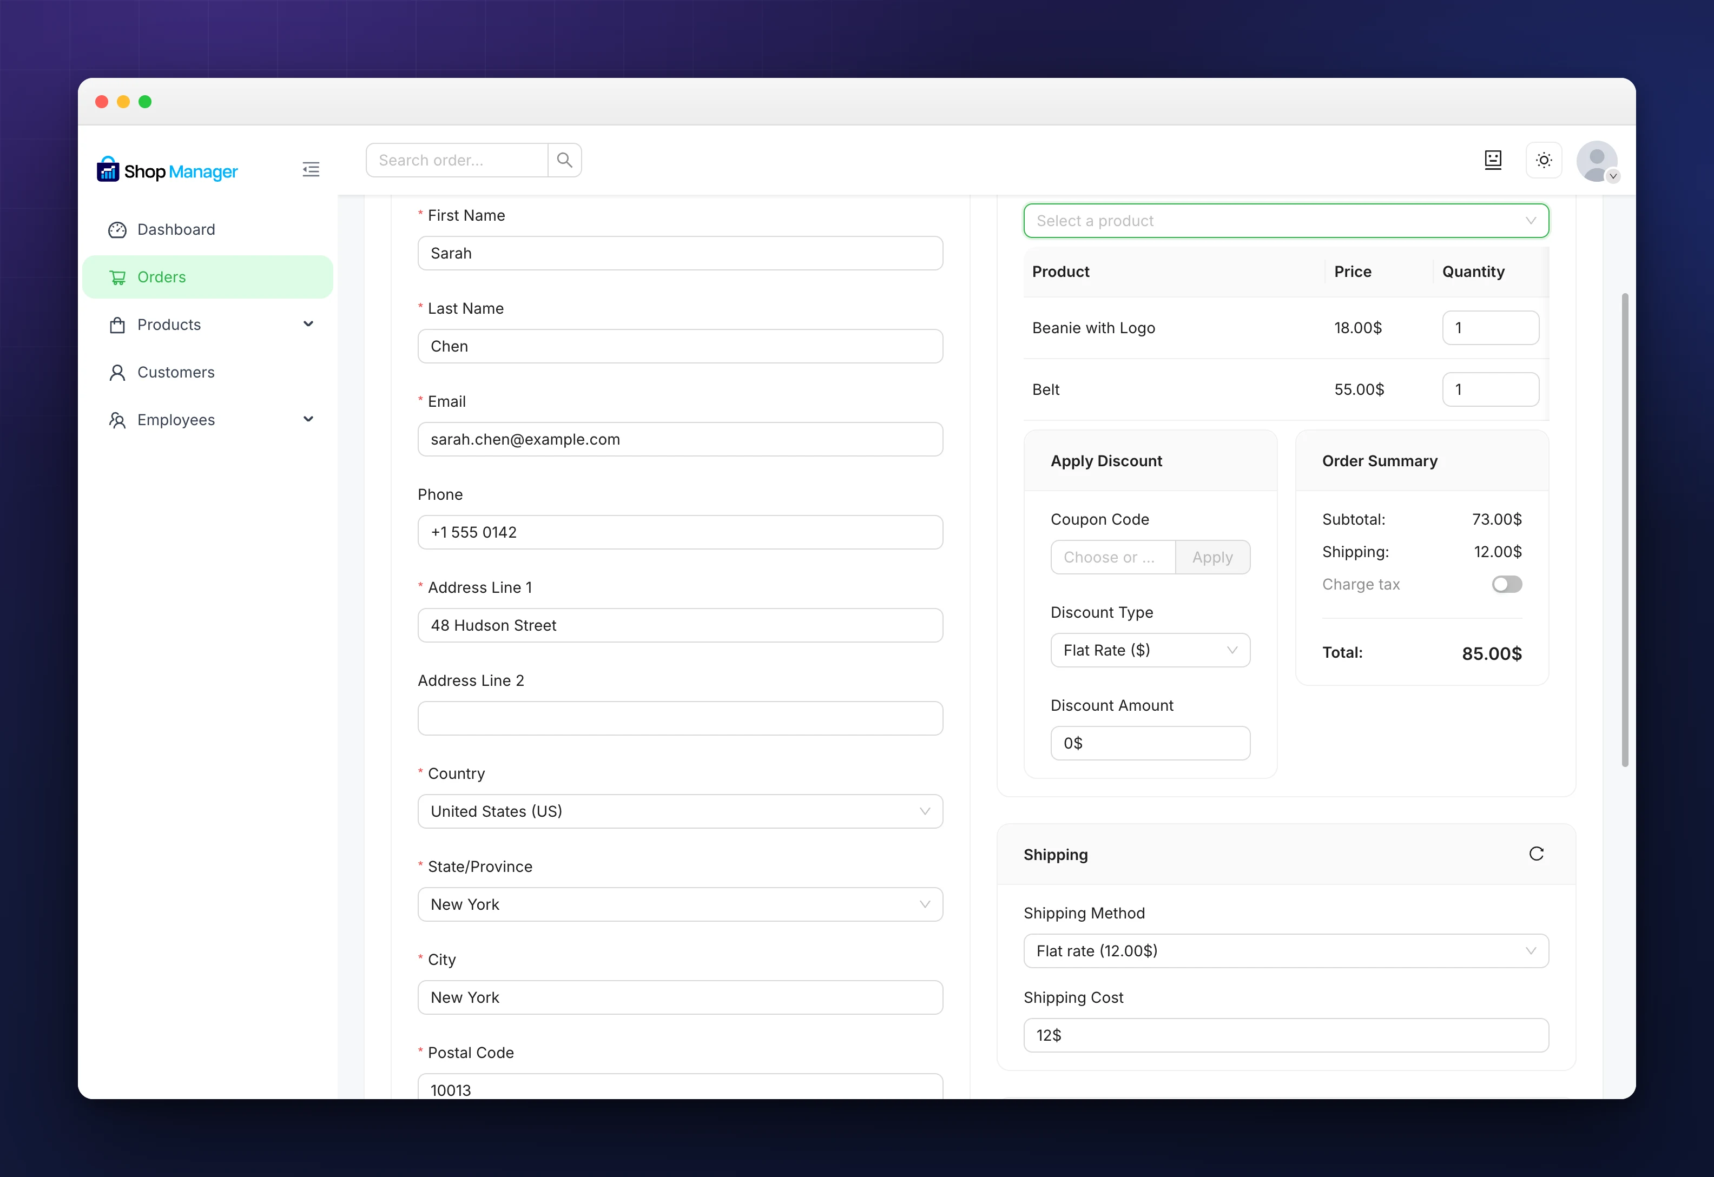The height and width of the screenshot is (1177, 1714).
Task: Click the Postal Code field
Action: (x=680, y=1087)
